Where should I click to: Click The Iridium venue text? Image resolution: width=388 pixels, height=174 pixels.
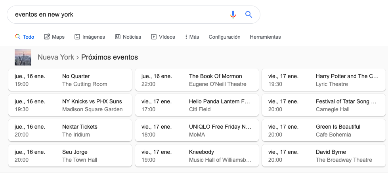[x=76, y=135]
